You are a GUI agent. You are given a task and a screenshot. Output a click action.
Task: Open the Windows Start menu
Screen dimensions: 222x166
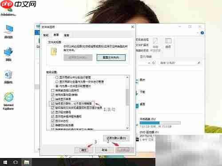[x=5, y=162]
